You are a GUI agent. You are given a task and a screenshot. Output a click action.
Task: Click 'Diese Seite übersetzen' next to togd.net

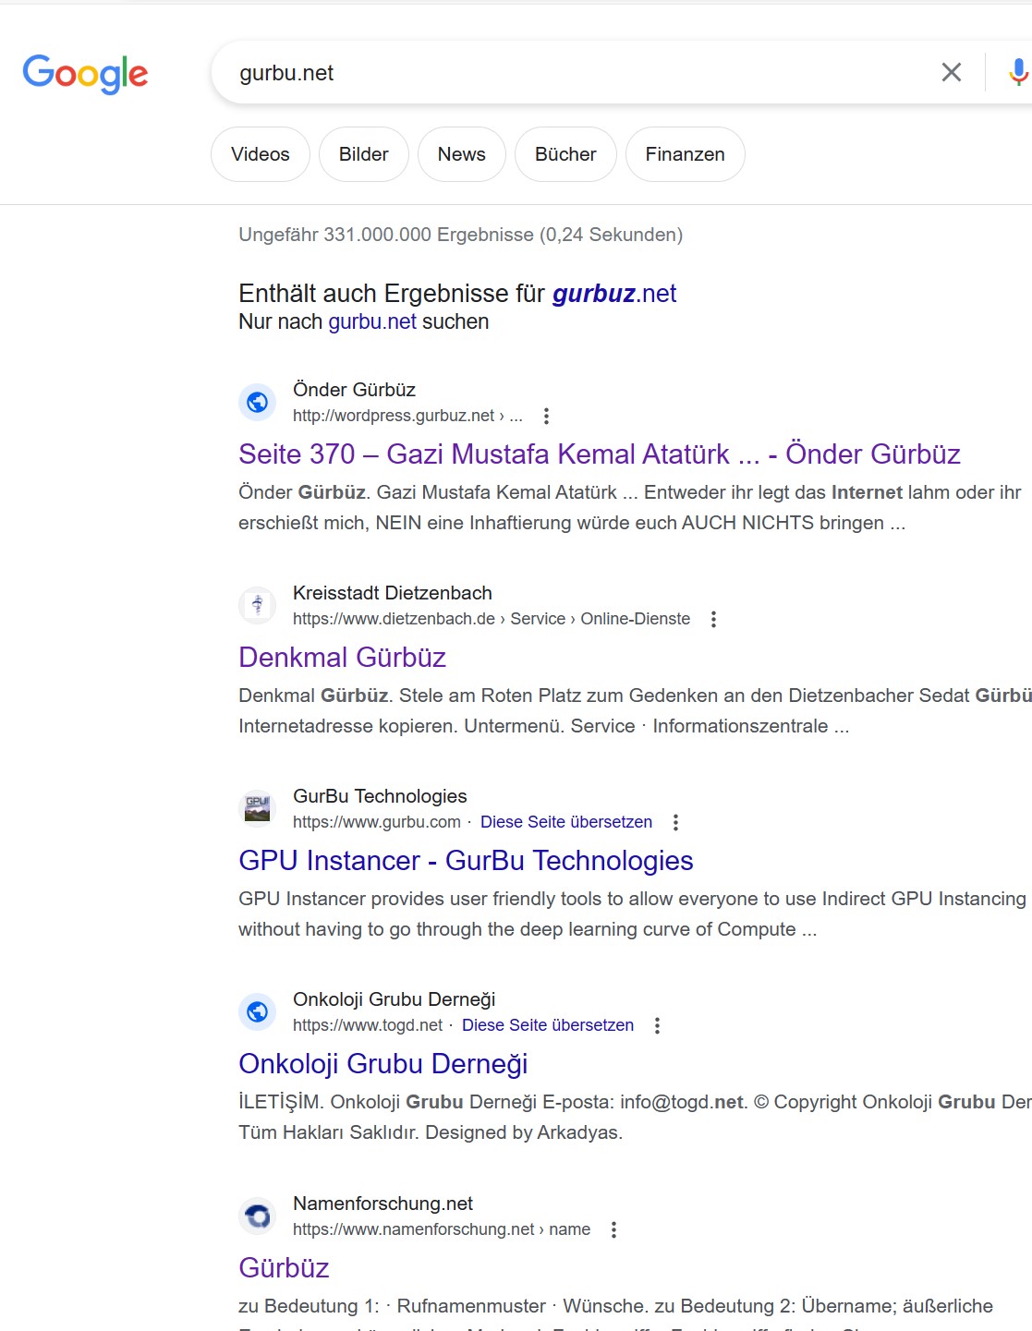pyautogui.click(x=548, y=1025)
